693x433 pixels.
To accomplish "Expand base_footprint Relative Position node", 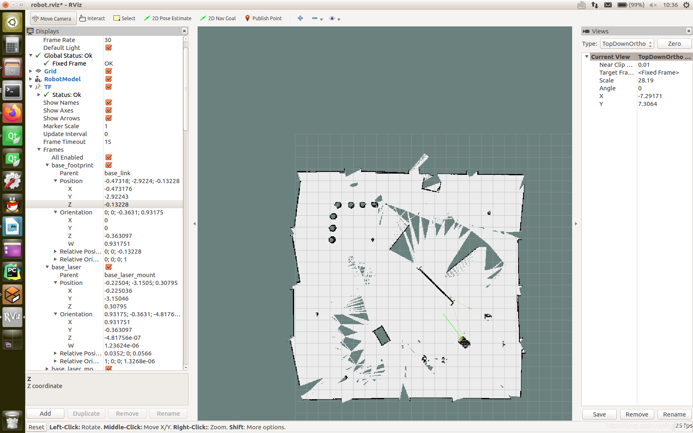I will click(55, 252).
